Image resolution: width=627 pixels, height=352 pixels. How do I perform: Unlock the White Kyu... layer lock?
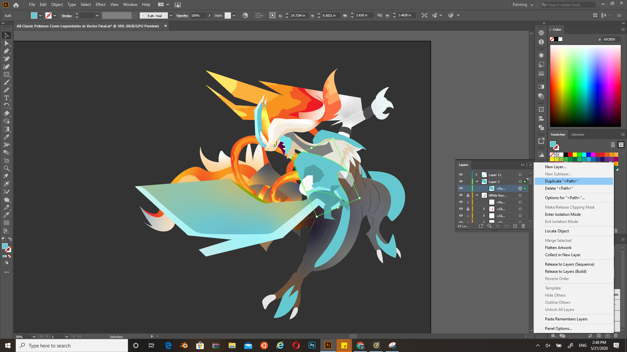pos(468,195)
